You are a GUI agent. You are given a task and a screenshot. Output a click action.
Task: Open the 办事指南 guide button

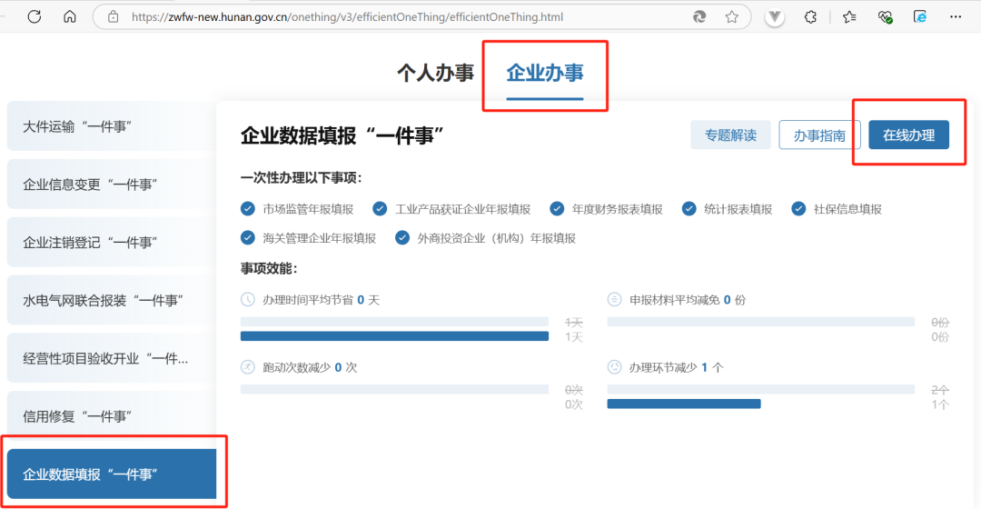[x=819, y=135]
